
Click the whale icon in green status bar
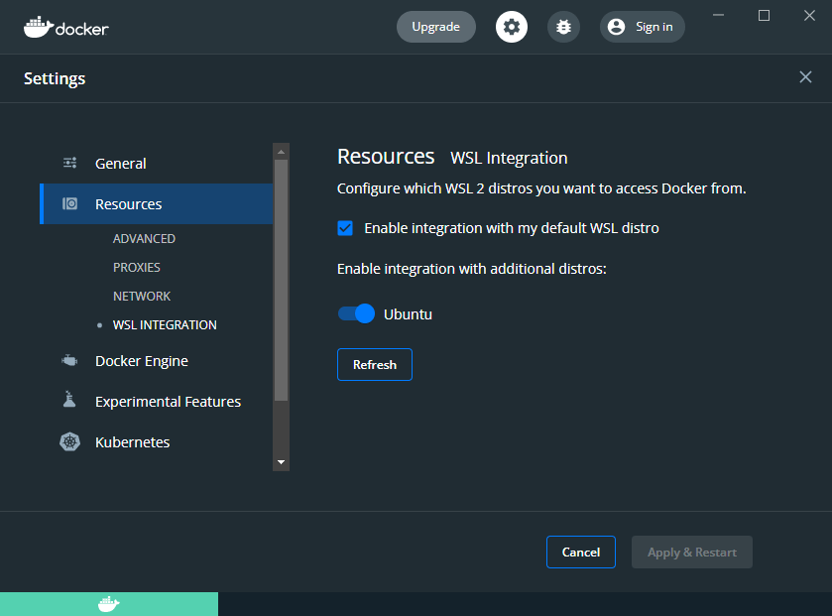click(109, 604)
